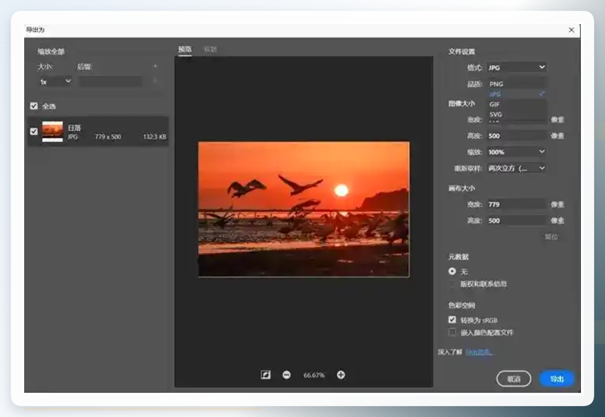Select the 日落 sunset thumbnail

tap(52, 131)
